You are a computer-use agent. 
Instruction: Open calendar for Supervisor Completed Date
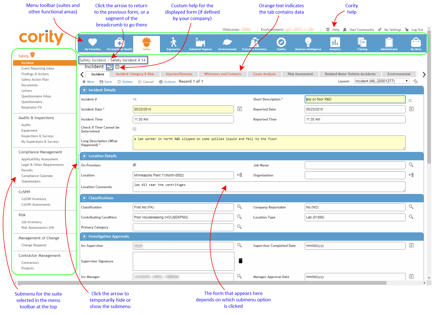click(x=411, y=245)
